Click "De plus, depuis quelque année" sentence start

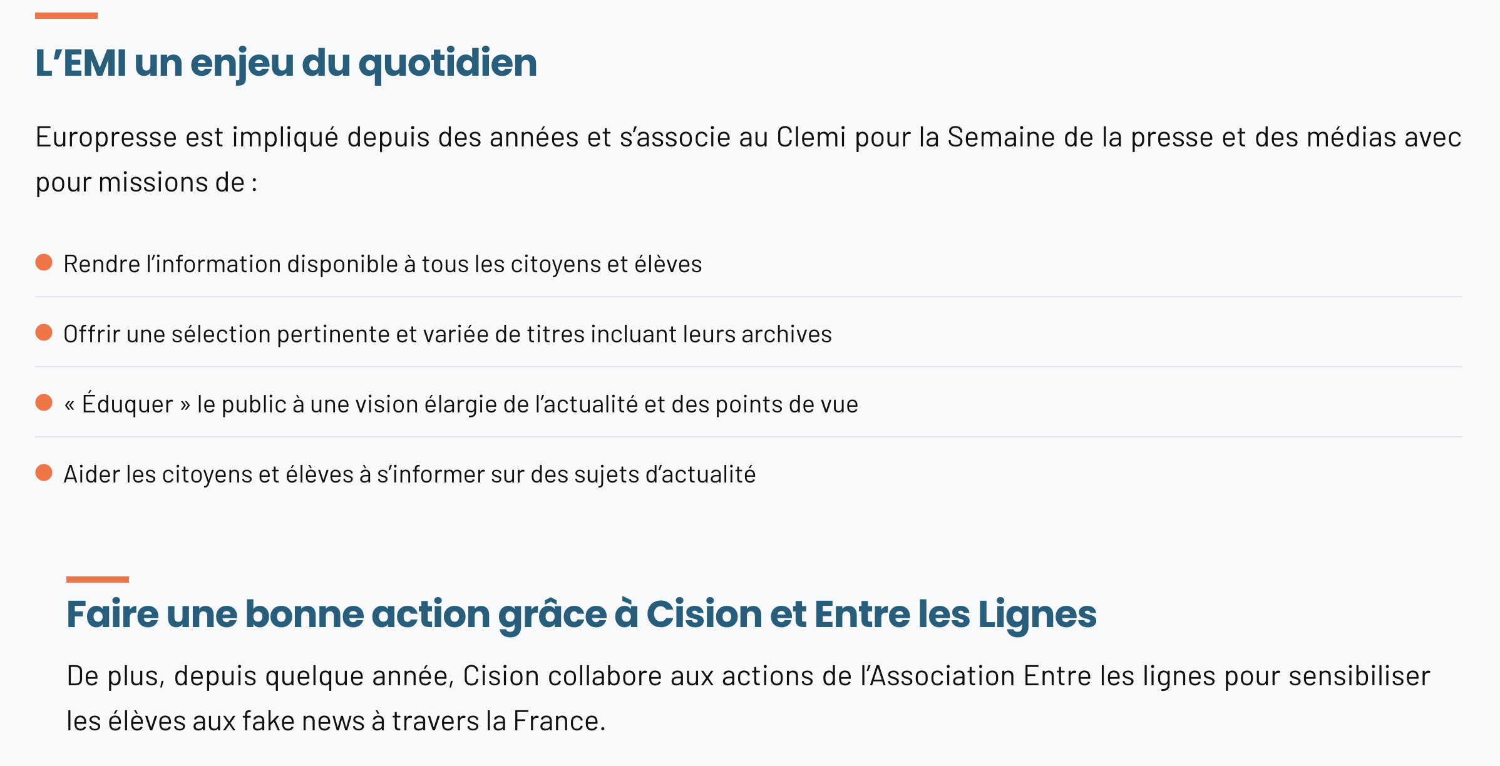[x=260, y=677]
